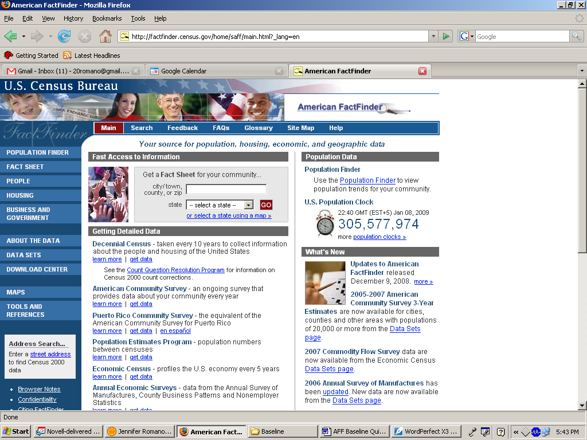Open TOOLS AND REFERENCES in the sidebar

click(x=41, y=311)
